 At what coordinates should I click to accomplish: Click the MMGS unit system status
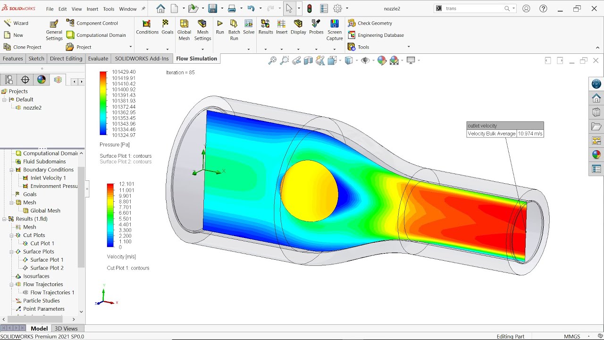(x=572, y=336)
